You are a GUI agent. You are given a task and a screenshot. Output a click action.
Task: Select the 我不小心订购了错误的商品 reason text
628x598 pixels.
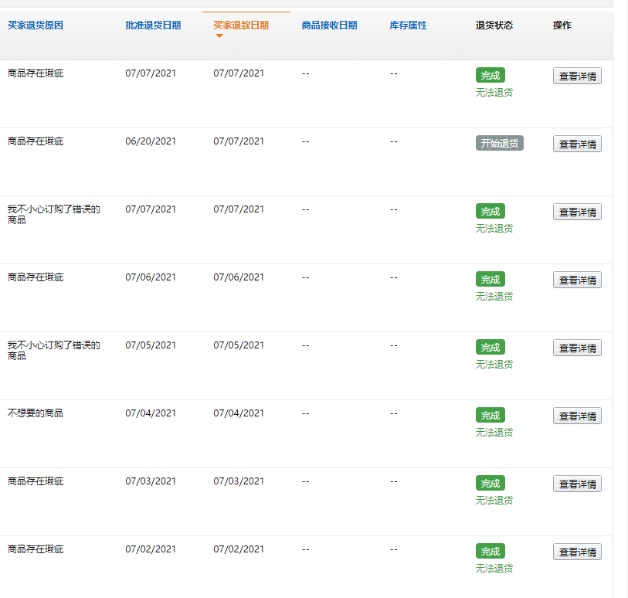click(50, 214)
